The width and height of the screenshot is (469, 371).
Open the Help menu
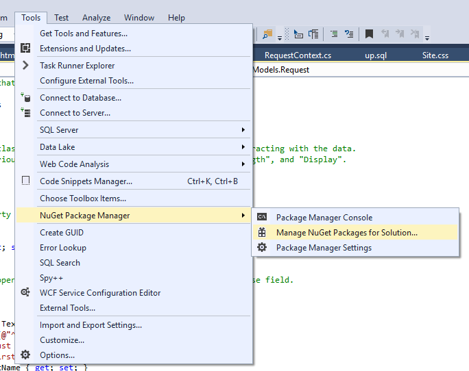coord(176,18)
